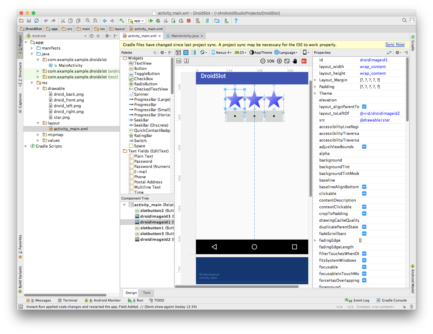Screen dimensions: 433x334
Task: Click the scroll-from-source target icon in Project panel
Action: (x=92, y=36)
